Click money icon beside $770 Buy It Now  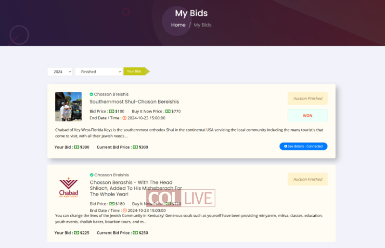coord(168,112)
